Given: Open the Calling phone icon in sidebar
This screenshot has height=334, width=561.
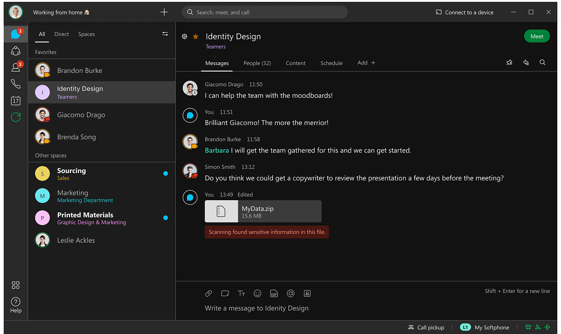Looking at the screenshot, I should [x=15, y=84].
